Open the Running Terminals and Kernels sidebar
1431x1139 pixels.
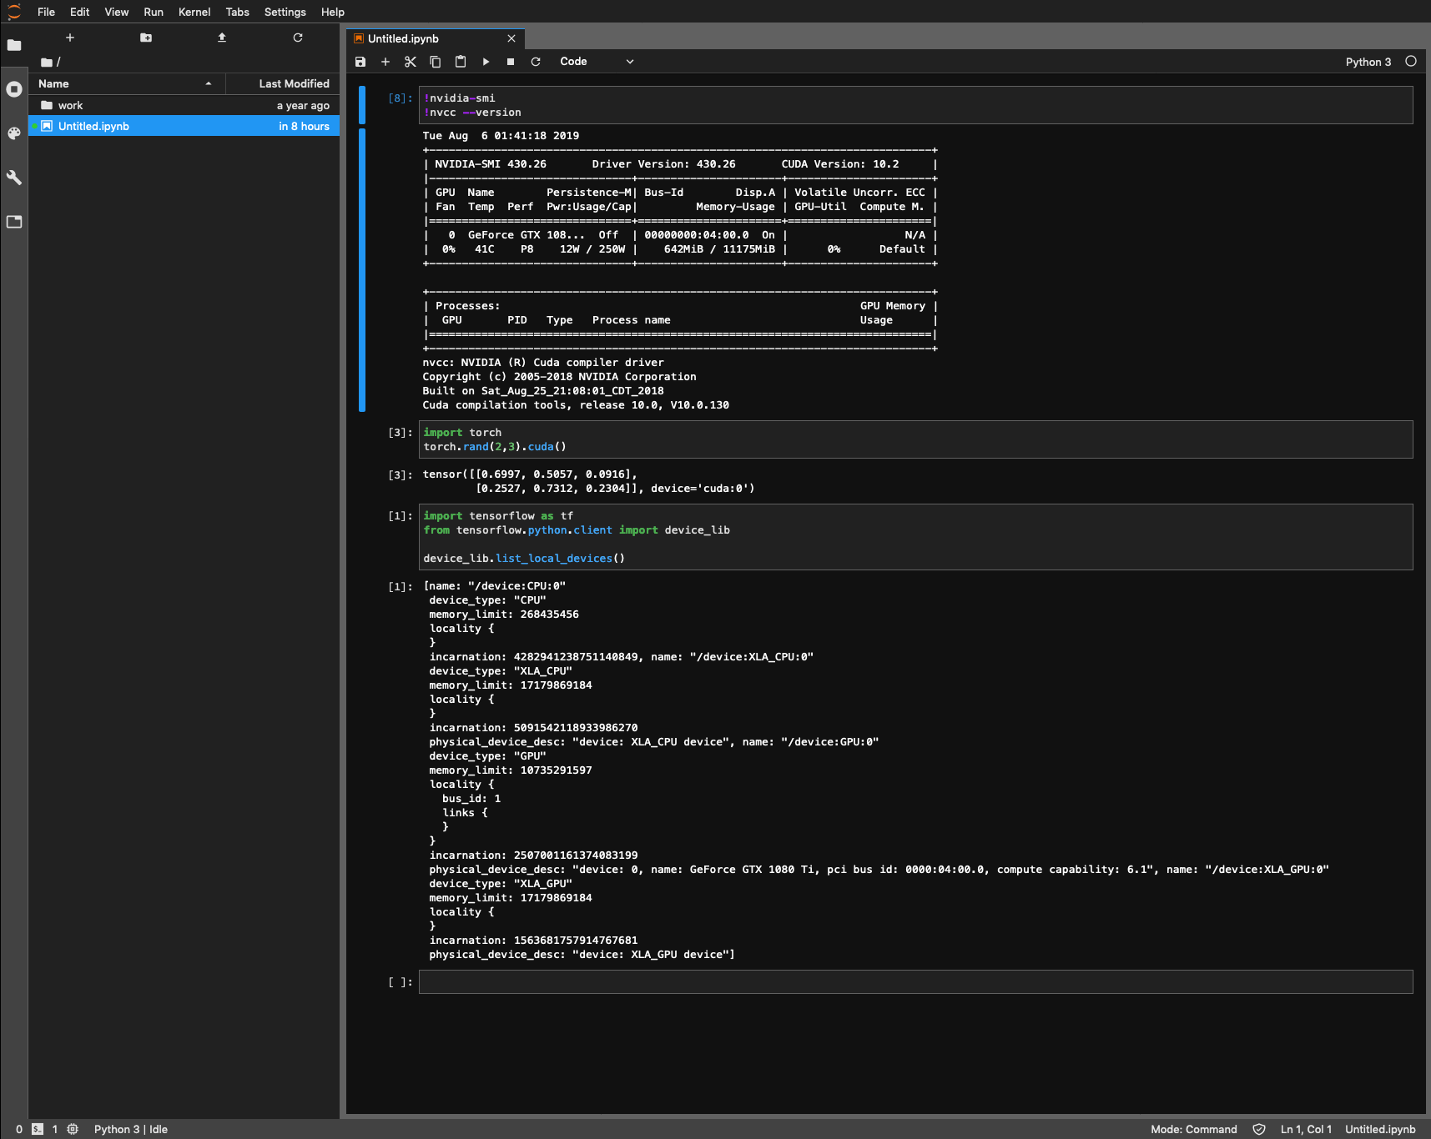(14, 89)
